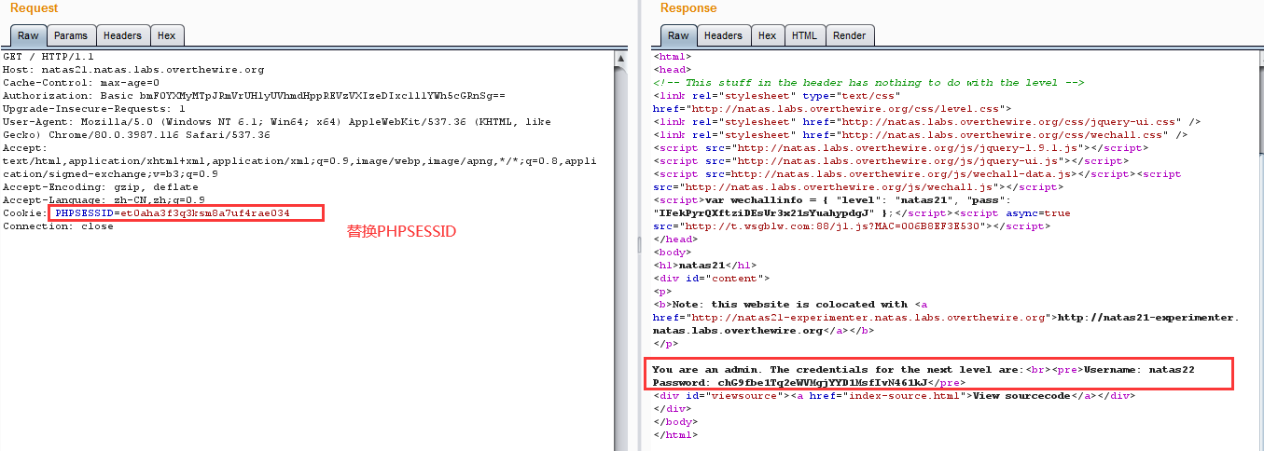Select the response Raw tab
Image resolution: width=1264 pixels, height=451 pixels.
678,35
